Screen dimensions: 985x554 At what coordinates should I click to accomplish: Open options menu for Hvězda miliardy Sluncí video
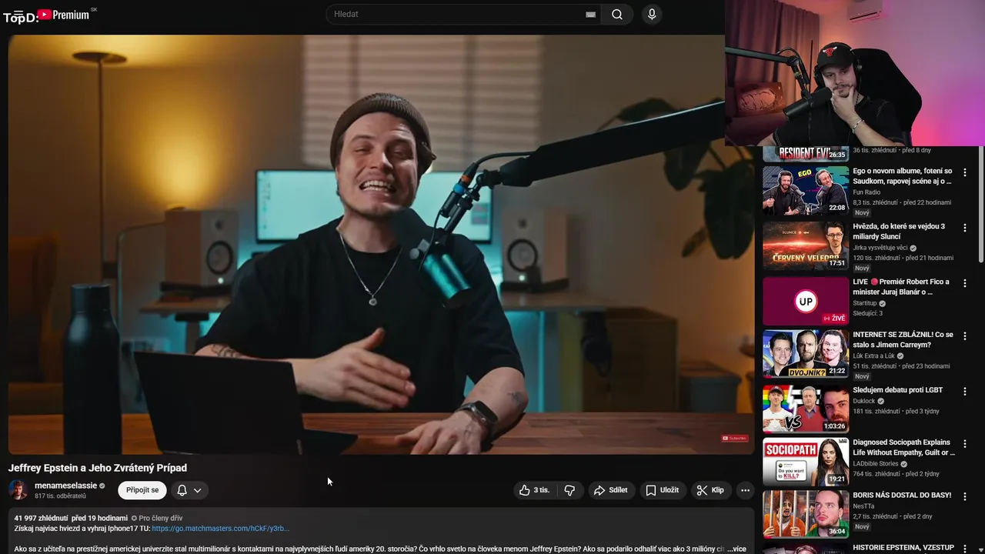tap(964, 229)
